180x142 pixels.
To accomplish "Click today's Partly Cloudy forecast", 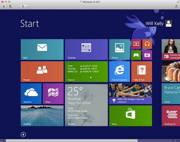I will [x=78, y=111].
